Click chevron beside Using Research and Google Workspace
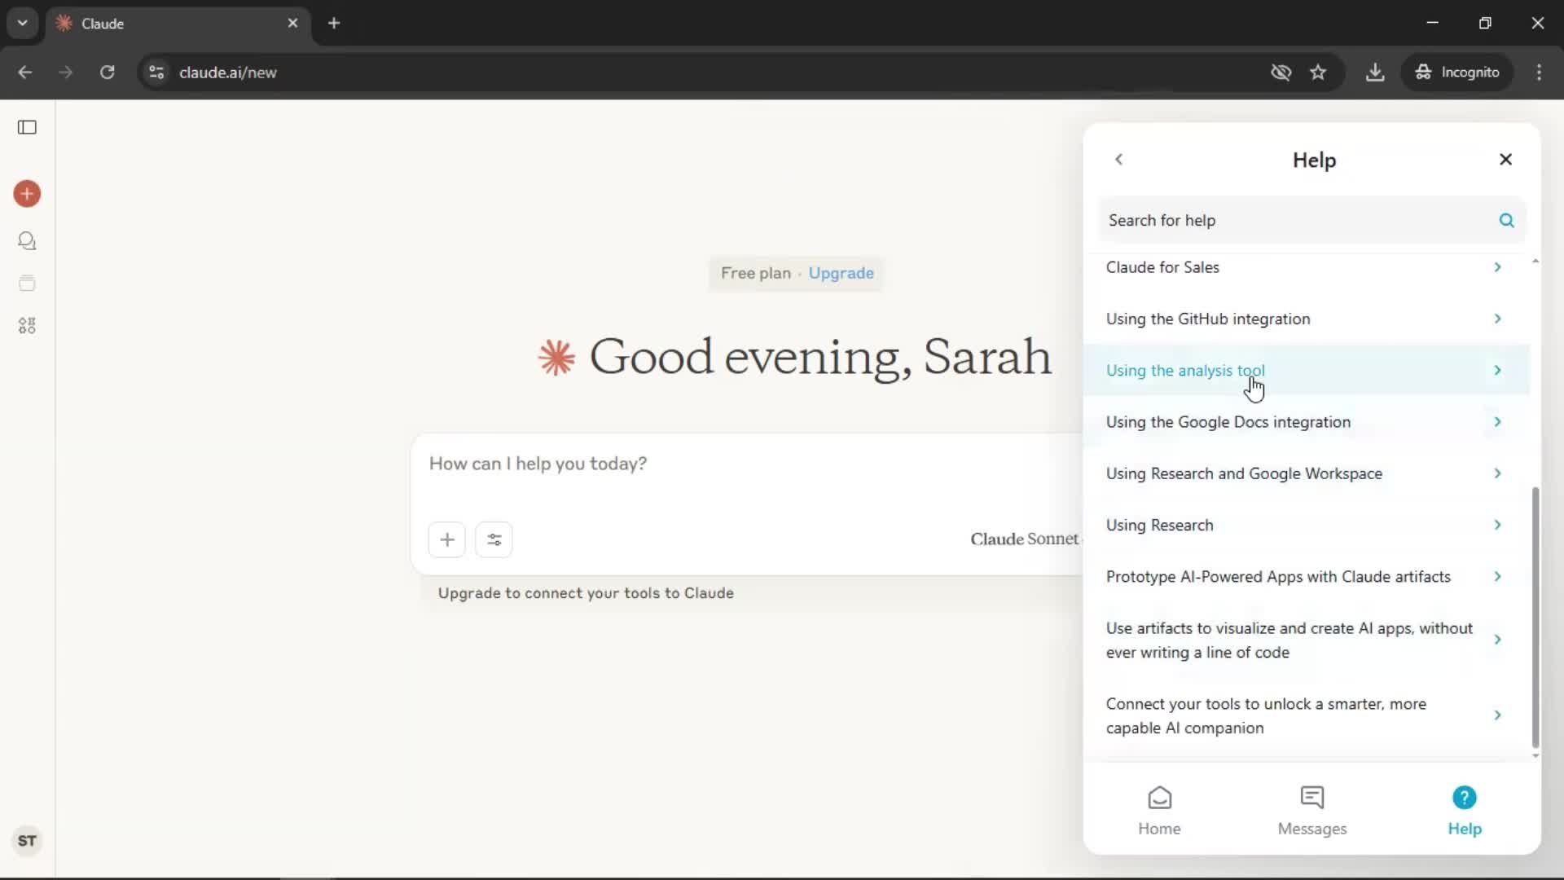This screenshot has height=880, width=1564. 1497,473
